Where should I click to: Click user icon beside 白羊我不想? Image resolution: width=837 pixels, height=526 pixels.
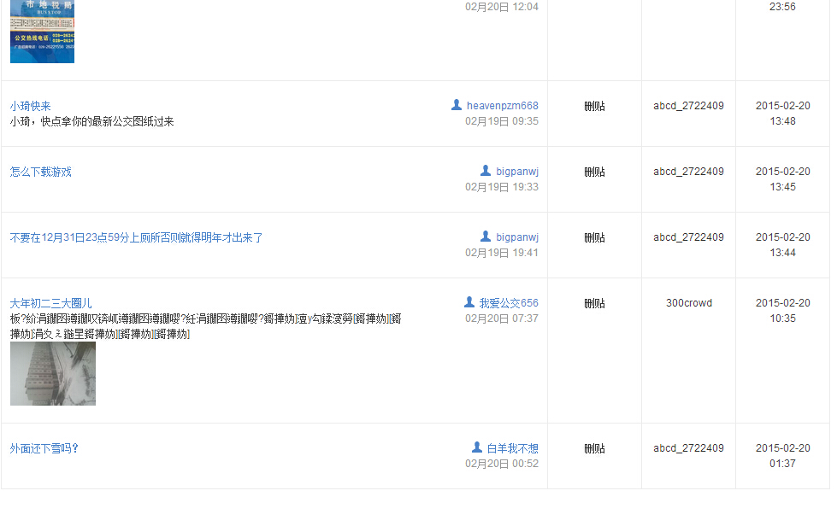(477, 447)
